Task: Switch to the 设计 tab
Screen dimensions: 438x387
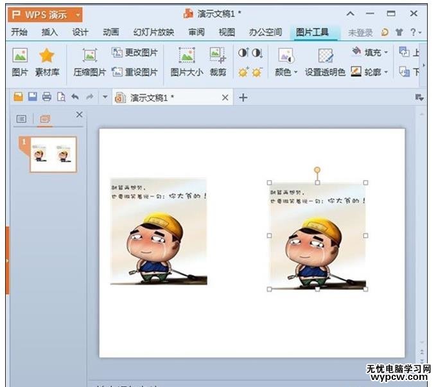Action: (80, 32)
